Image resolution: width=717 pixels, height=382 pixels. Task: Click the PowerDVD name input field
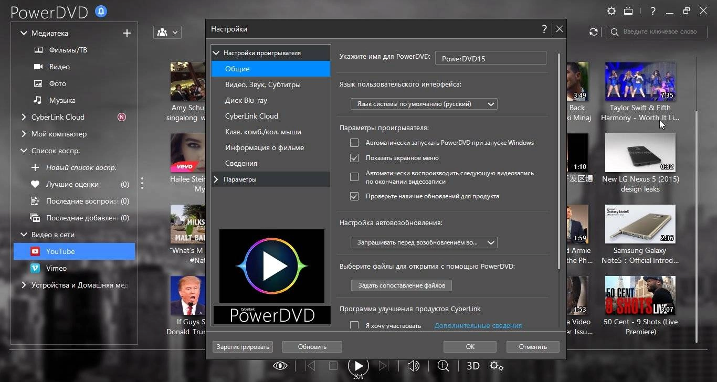coord(491,58)
